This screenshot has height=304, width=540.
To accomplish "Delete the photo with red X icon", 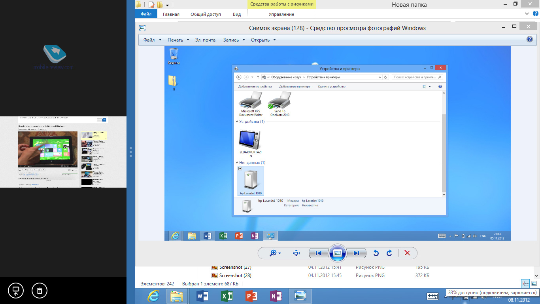I will click(x=407, y=253).
